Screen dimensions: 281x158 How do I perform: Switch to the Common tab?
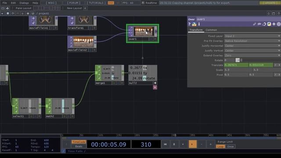pyautogui.click(x=211, y=30)
